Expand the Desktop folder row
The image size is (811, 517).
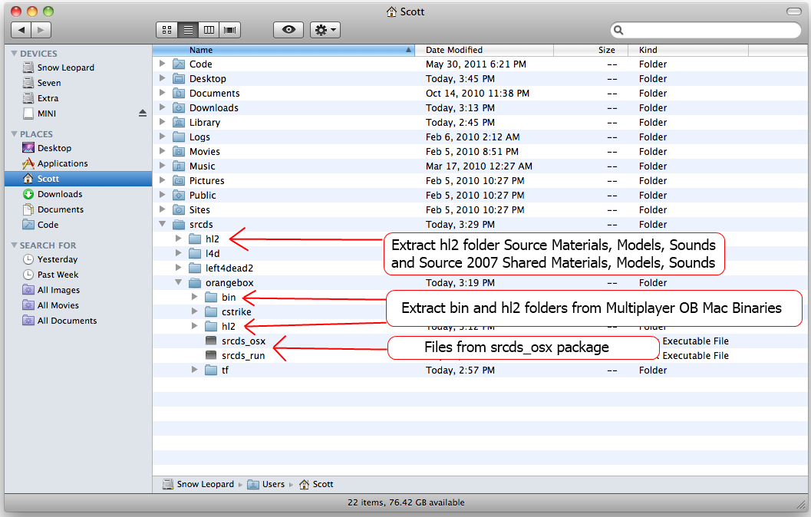point(163,78)
